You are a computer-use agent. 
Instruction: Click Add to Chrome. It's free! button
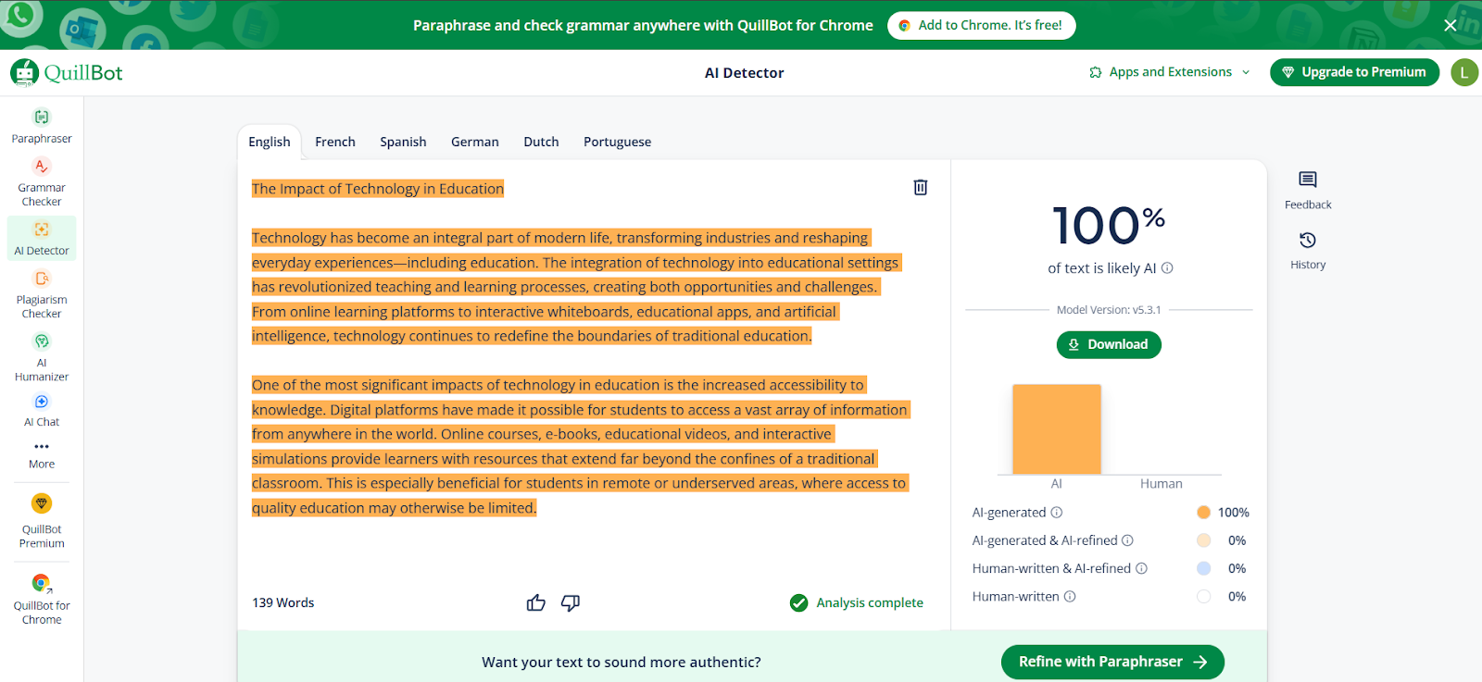982,25
